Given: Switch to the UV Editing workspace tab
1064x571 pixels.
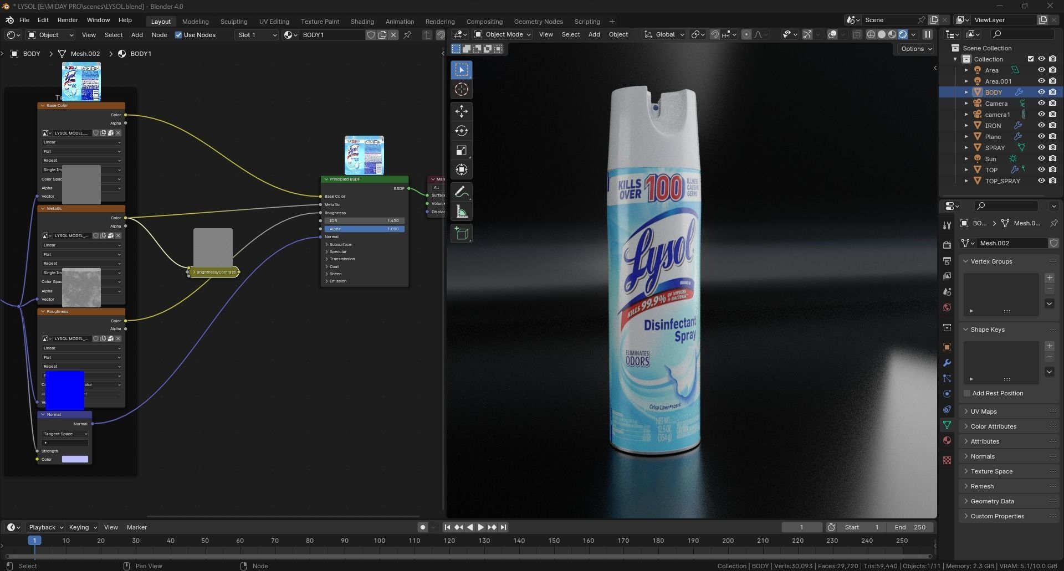Looking at the screenshot, I should (274, 22).
